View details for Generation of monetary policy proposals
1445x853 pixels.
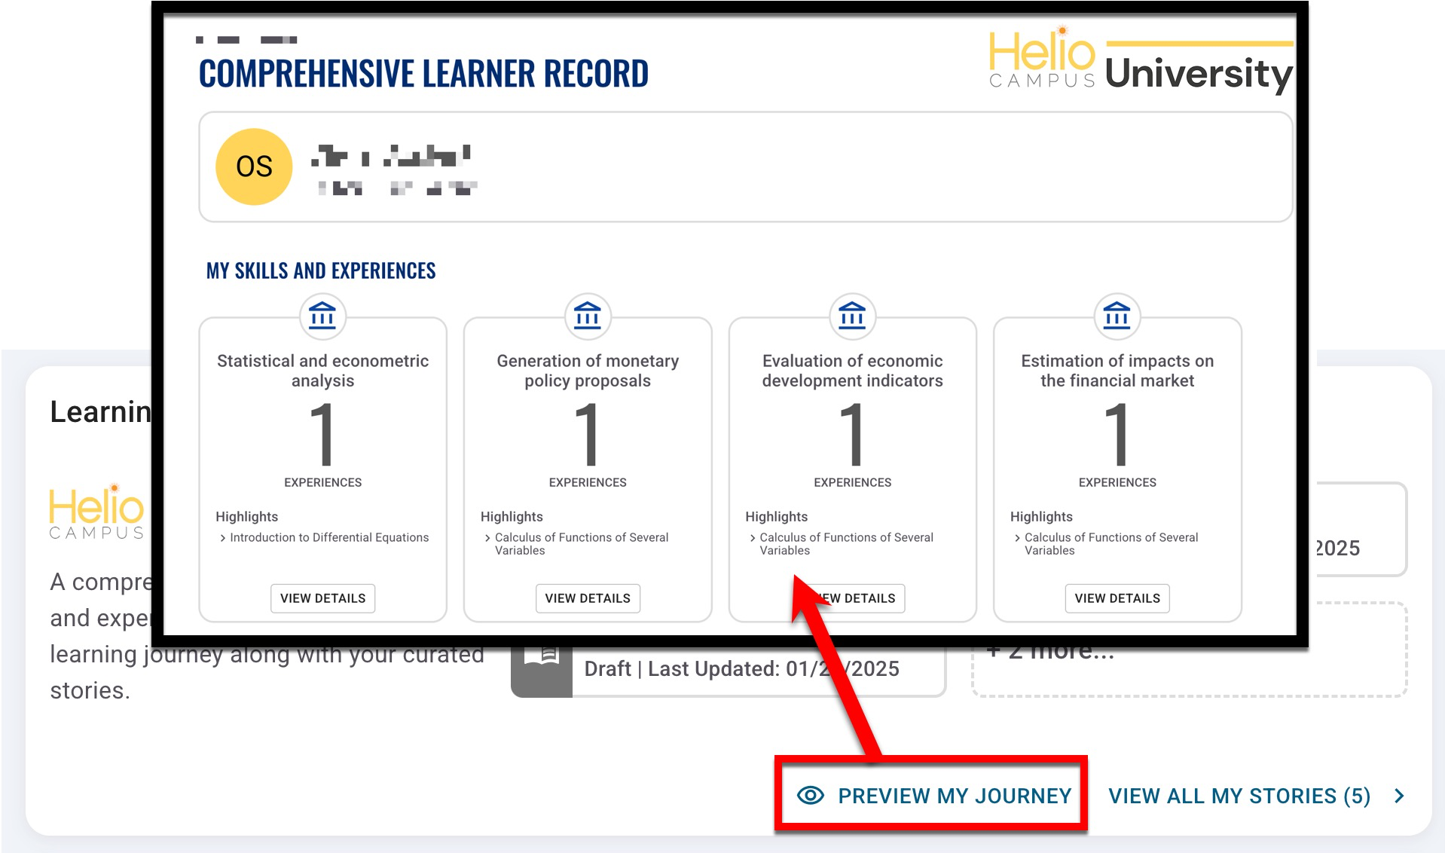[588, 598]
